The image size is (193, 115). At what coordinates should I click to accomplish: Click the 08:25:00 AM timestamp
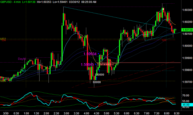click(88, 2)
